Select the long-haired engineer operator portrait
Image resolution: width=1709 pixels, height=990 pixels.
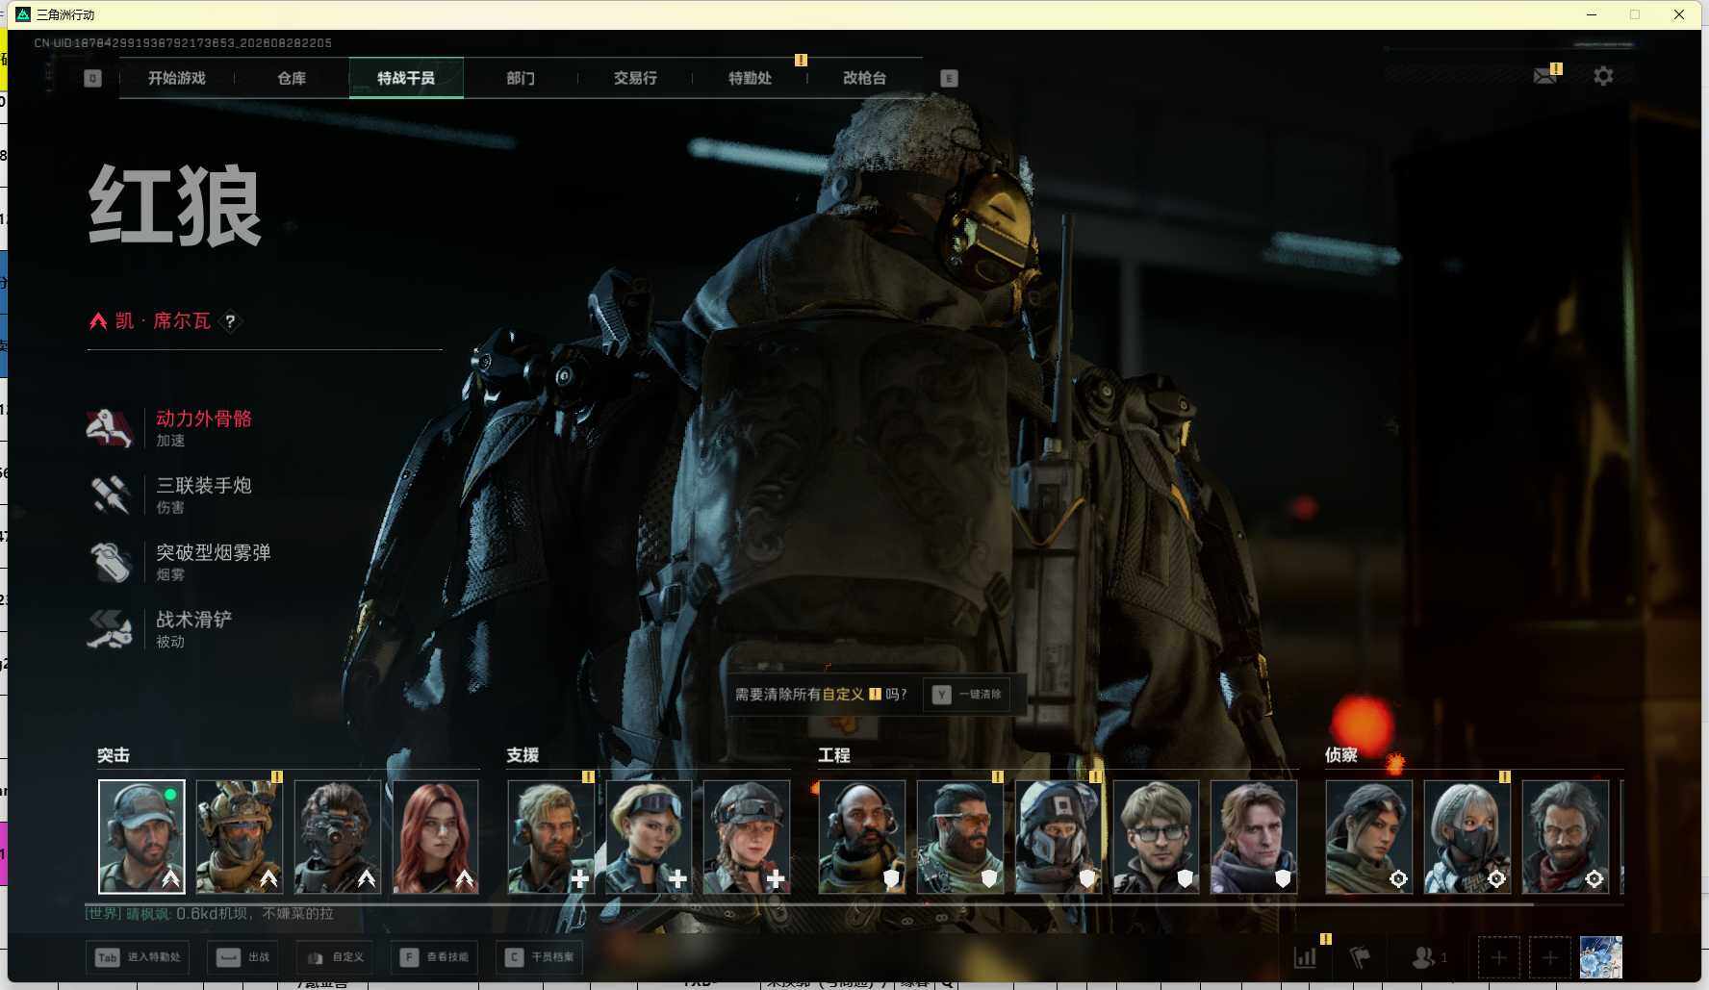click(1254, 837)
